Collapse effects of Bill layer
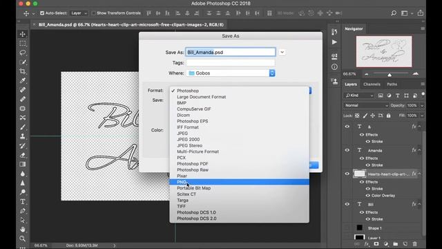Image resolution: width=442 pixels, height=249 pixels. [419, 204]
